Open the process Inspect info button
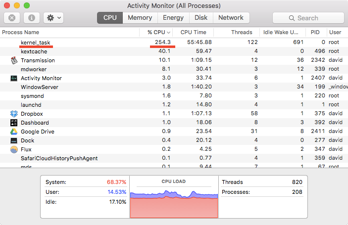The height and width of the screenshot is (225, 348). [32, 18]
